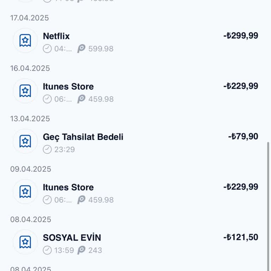Click points icon under 16.04.2025 Itunes Store
The height and width of the screenshot is (271, 271).
tap(82, 99)
